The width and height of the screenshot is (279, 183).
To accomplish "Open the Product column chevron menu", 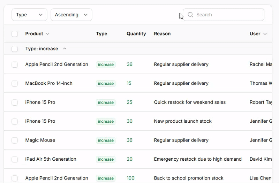I will click(47, 34).
